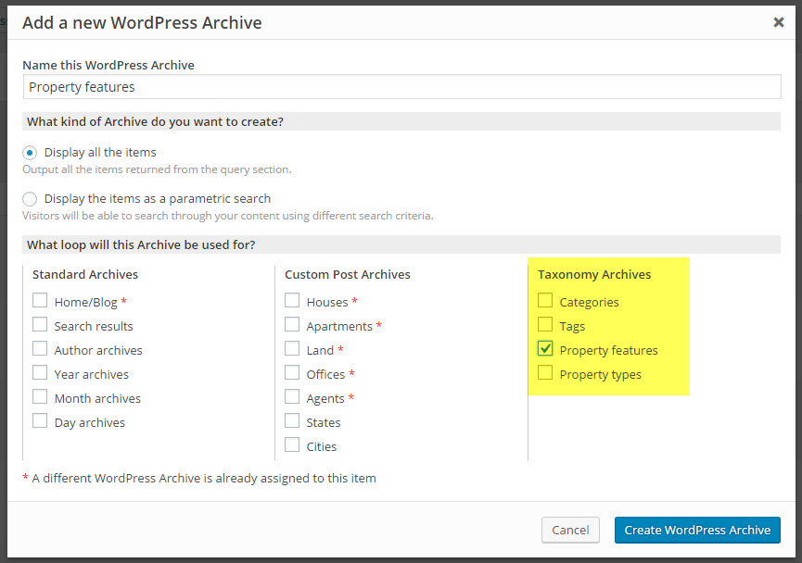Click the Create WordPress Archive button
The width and height of the screenshot is (802, 563).
point(697,531)
